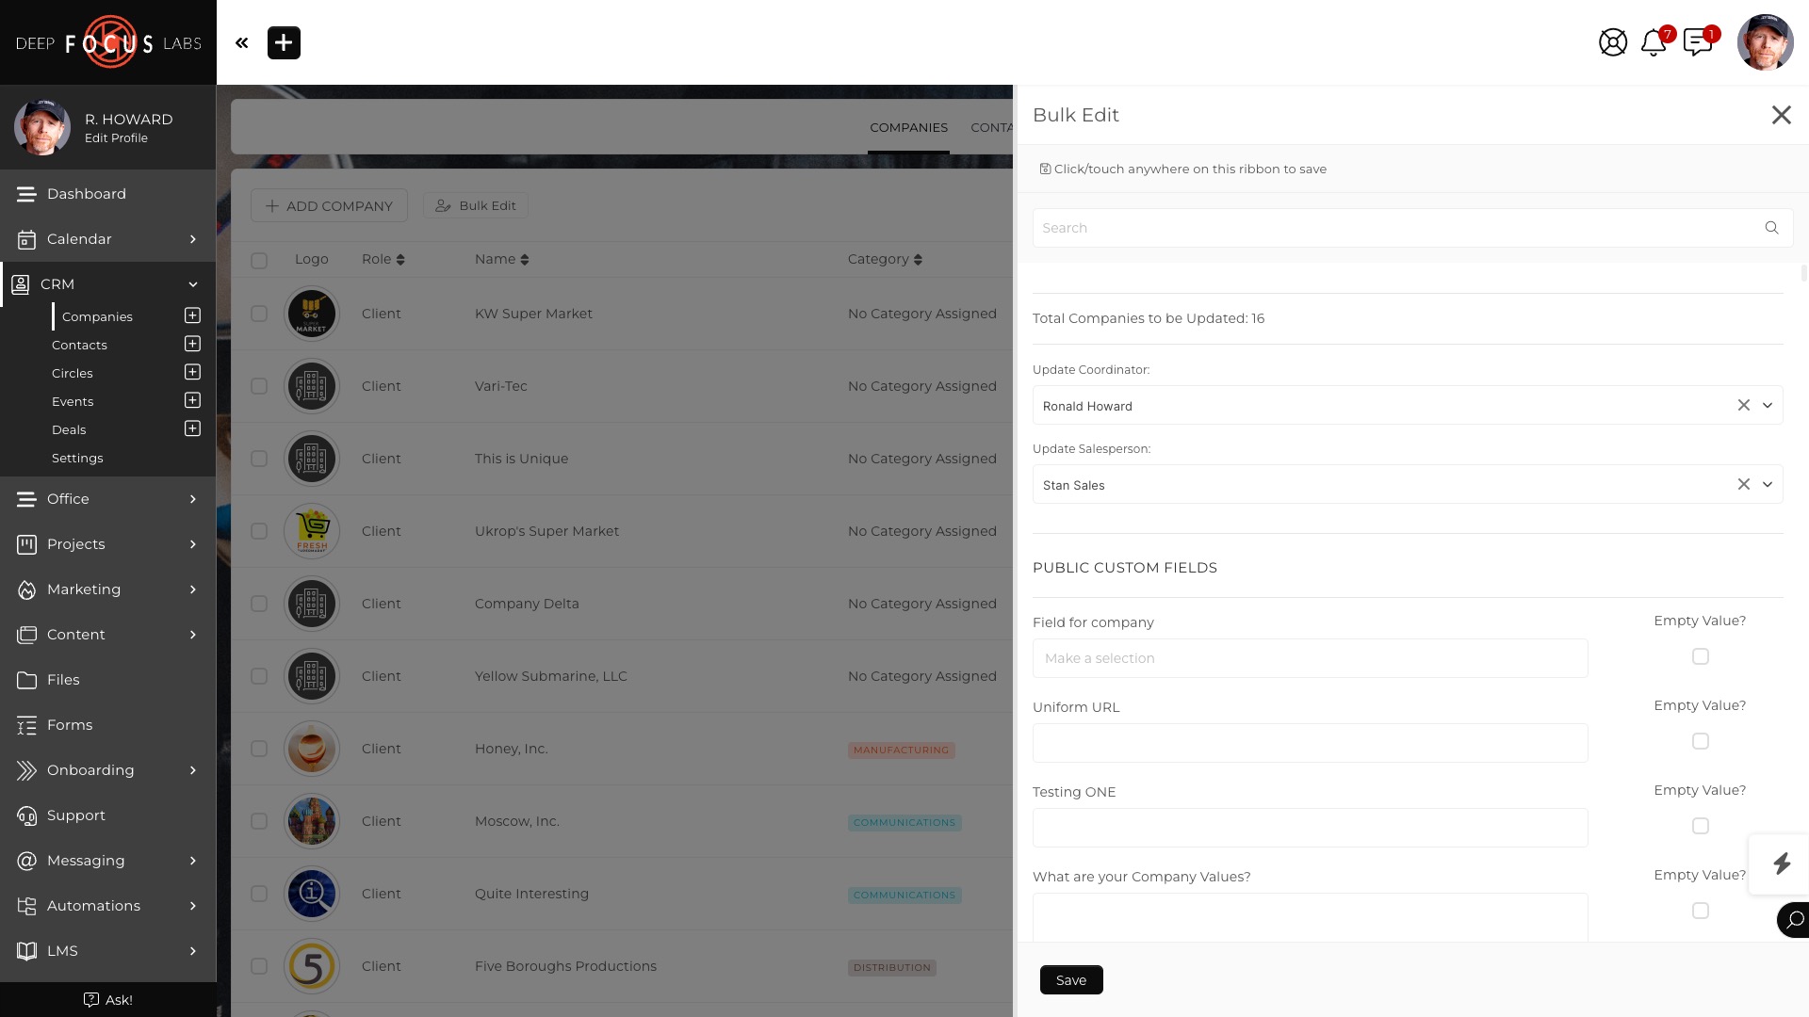Switch to the Companies tab
The width and height of the screenshot is (1809, 1017).
(x=908, y=127)
